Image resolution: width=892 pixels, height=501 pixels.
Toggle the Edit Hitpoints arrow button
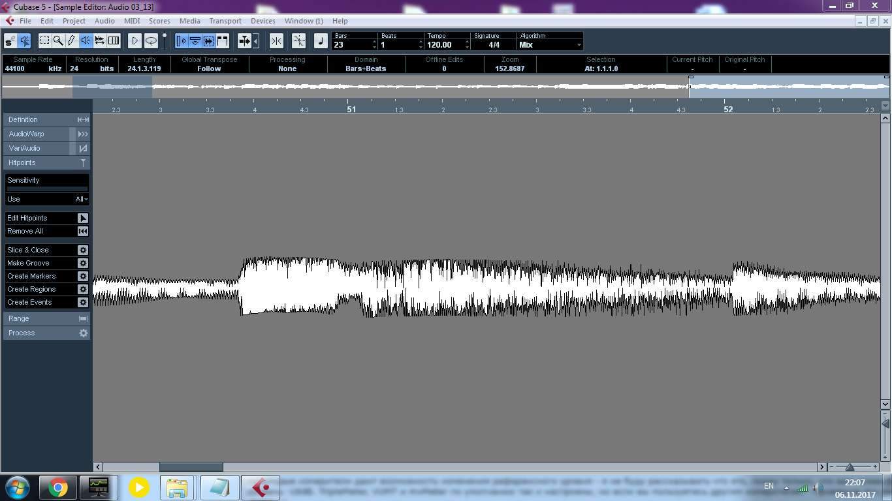pyautogui.click(x=83, y=219)
